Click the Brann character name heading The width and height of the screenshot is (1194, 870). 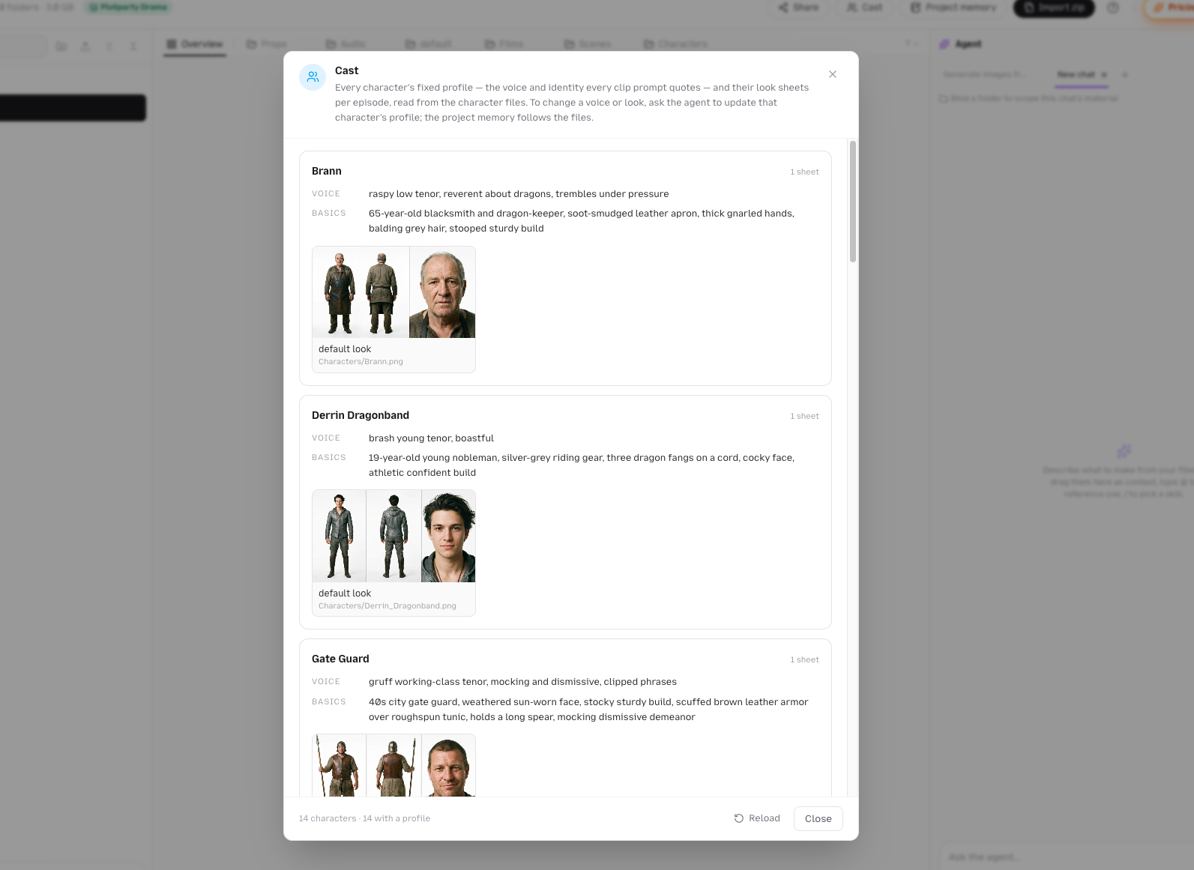(x=327, y=171)
